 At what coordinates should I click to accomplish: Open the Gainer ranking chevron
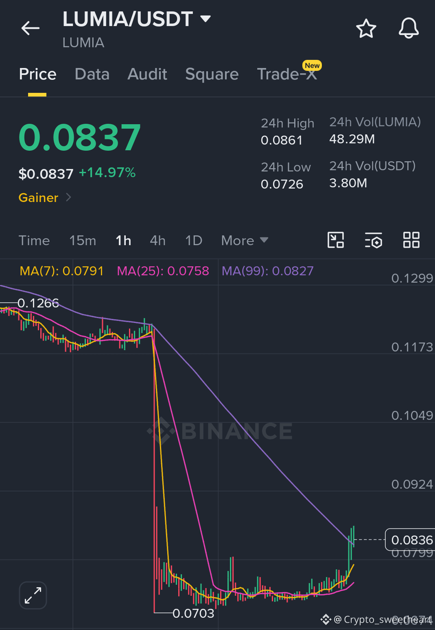[68, 198]
